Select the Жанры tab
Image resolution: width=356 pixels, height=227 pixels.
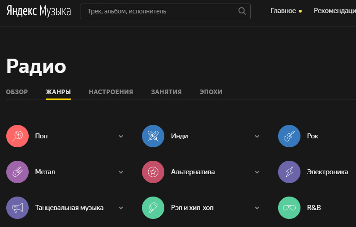[58, 92]
